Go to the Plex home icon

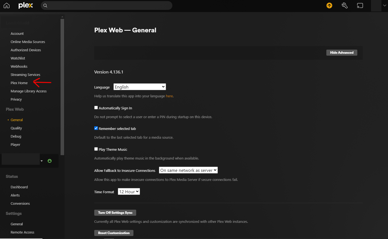[7, 5]
